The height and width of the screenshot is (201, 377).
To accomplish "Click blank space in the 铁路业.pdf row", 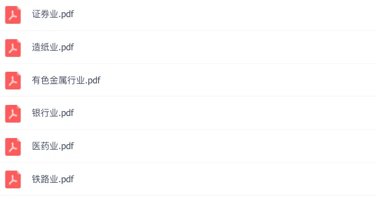I will pyautogui.click(x=226, y=179).
